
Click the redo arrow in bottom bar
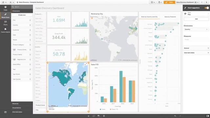pos(180,116)
